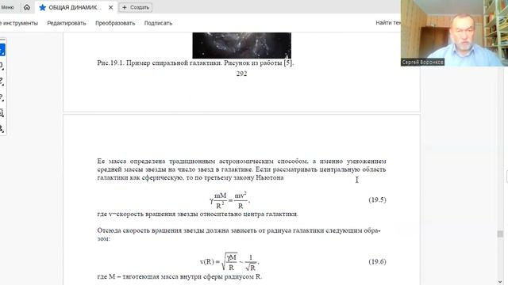508x285 pixels.
Task: Click the vertical scrollbar thumb
Action: click(501, 234)
